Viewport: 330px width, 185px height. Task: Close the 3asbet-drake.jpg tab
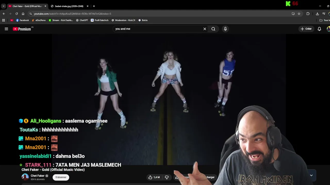point(87,6)
